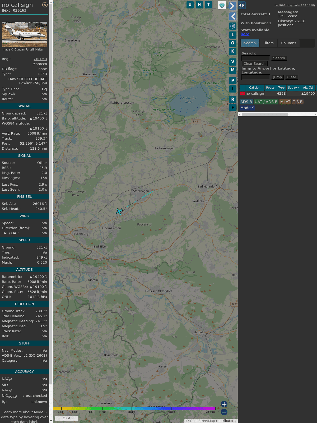Open settings gear on map
This screenshot has height=423, width=317.
click(x=233, y=26)
